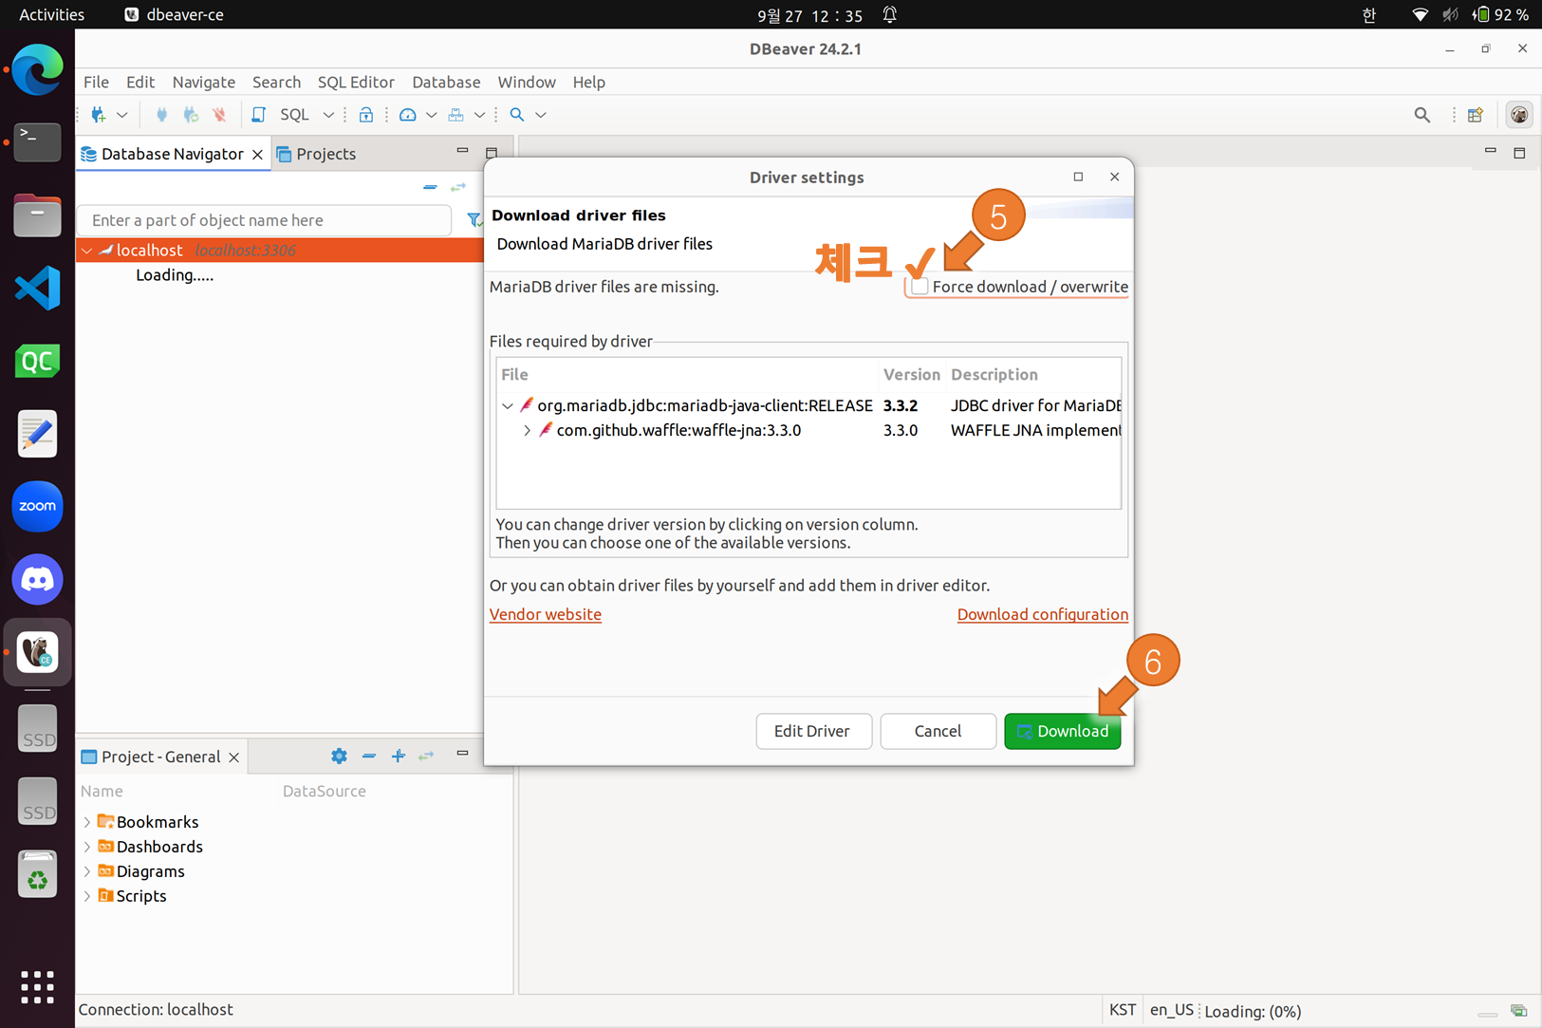
Task: Open the search toolbar dropdown arrow
Action: point(541,115)
